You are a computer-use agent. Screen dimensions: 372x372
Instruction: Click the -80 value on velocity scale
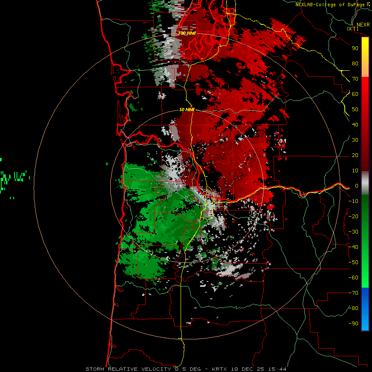pos(353,308)
